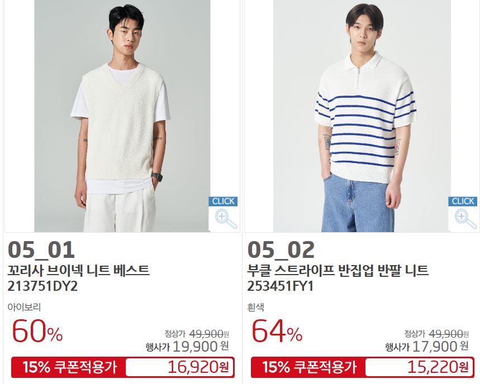Select product code 253451FY1
The height and width of the screenshot is (384, 480).
(281, 286)
